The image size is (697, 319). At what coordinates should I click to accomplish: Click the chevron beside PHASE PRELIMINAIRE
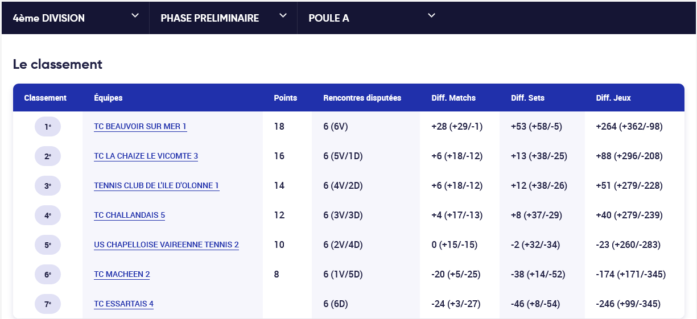(x=283, y=16)
